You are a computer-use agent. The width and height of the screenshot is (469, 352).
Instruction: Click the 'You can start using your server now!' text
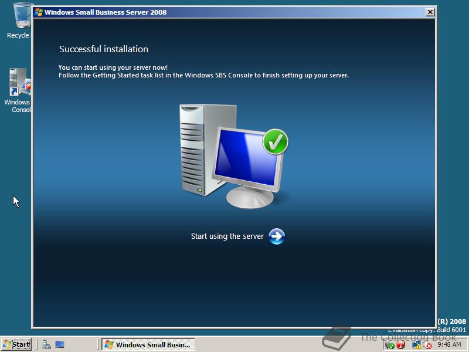[x=113, y=67]
